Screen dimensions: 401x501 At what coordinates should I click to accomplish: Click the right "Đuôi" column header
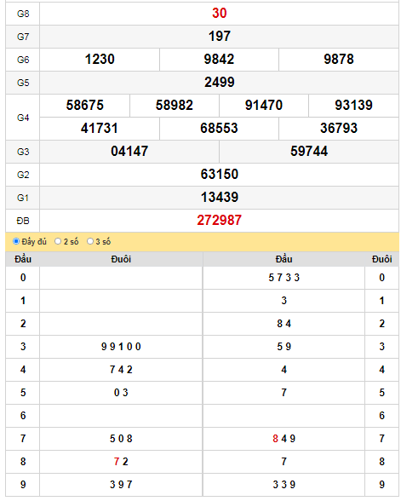click(381, 259)
